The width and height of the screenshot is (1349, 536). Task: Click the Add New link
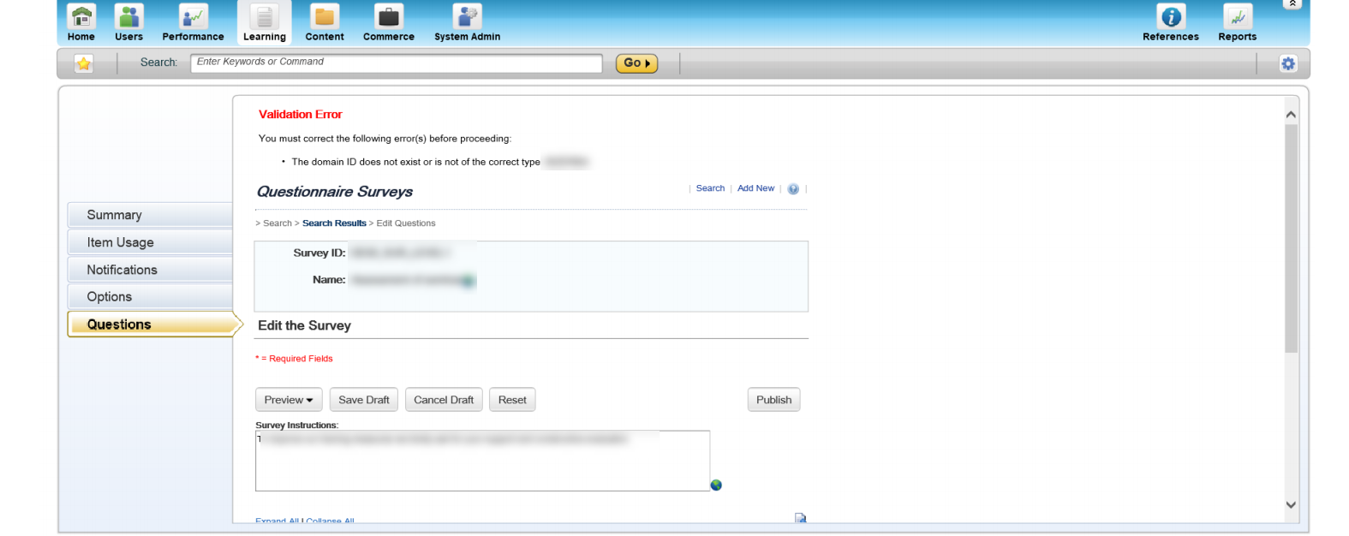click(755, 188)
